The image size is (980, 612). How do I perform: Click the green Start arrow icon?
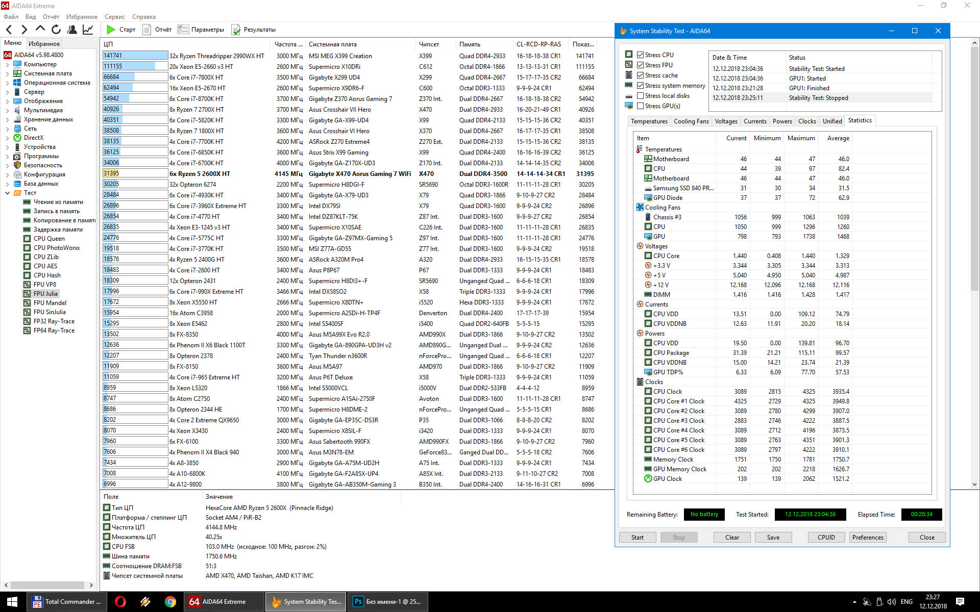pyautogui.click(x=111, y=30)
